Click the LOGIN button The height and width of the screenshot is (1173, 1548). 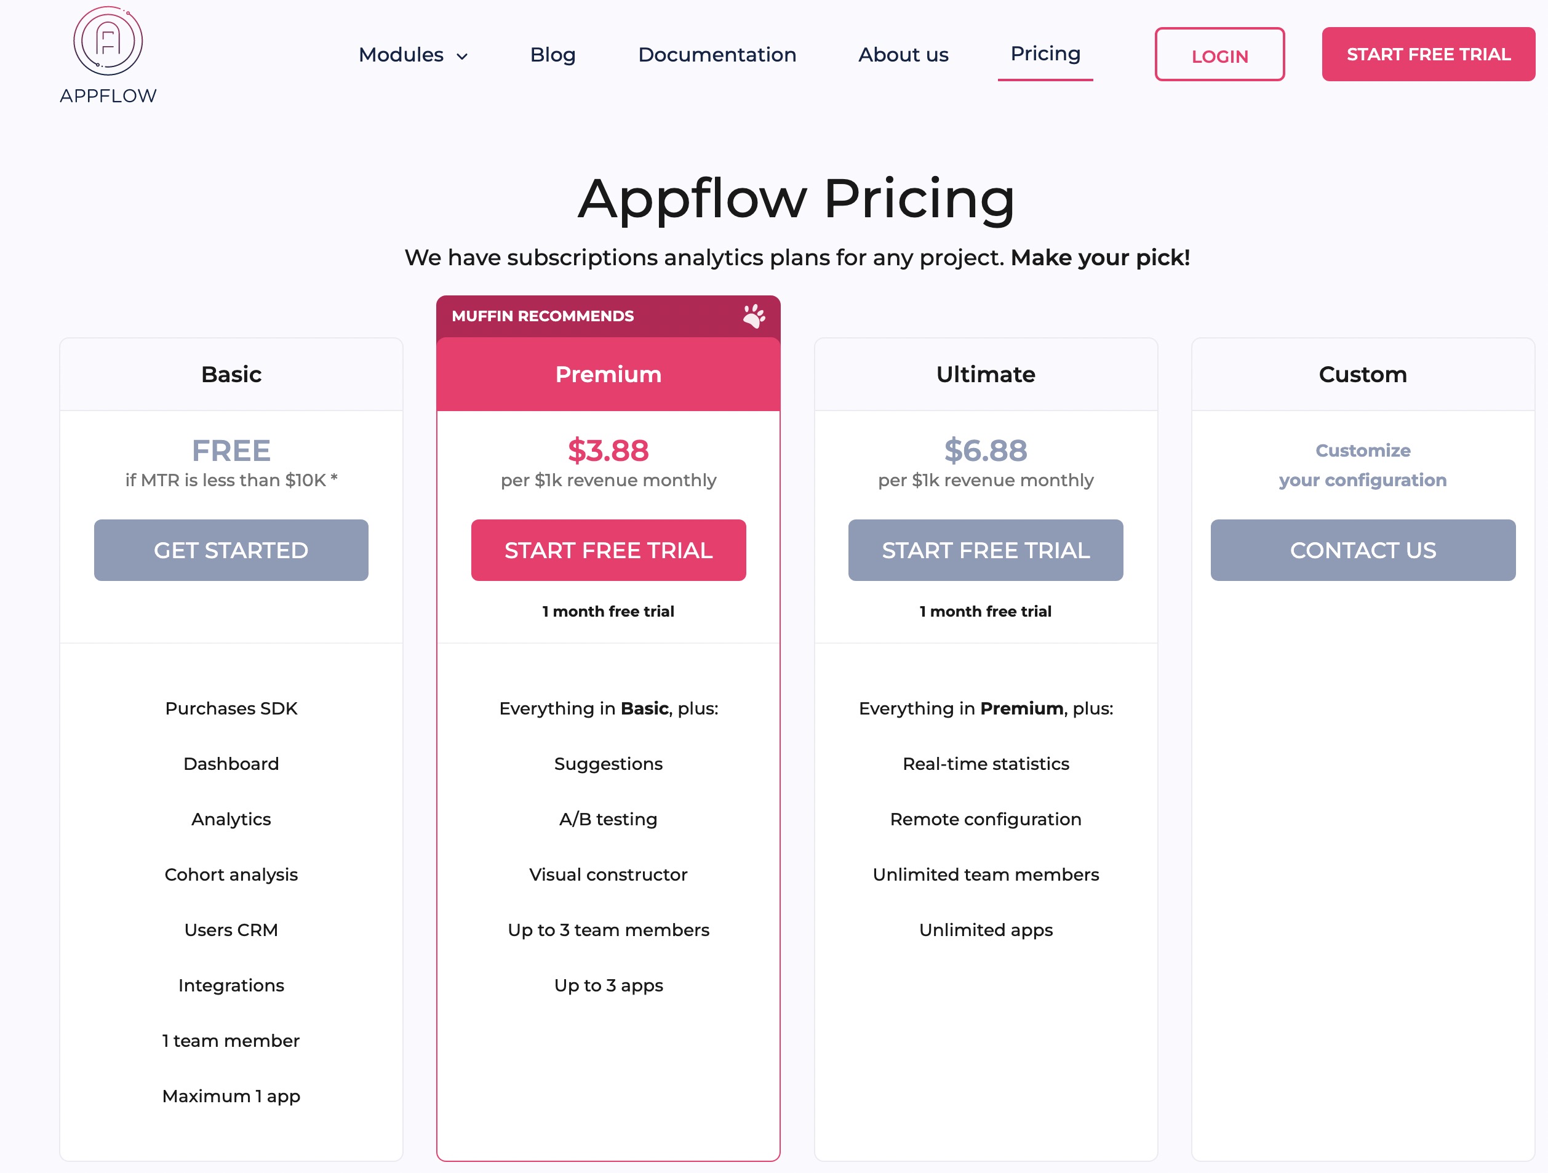point(1219,55)
